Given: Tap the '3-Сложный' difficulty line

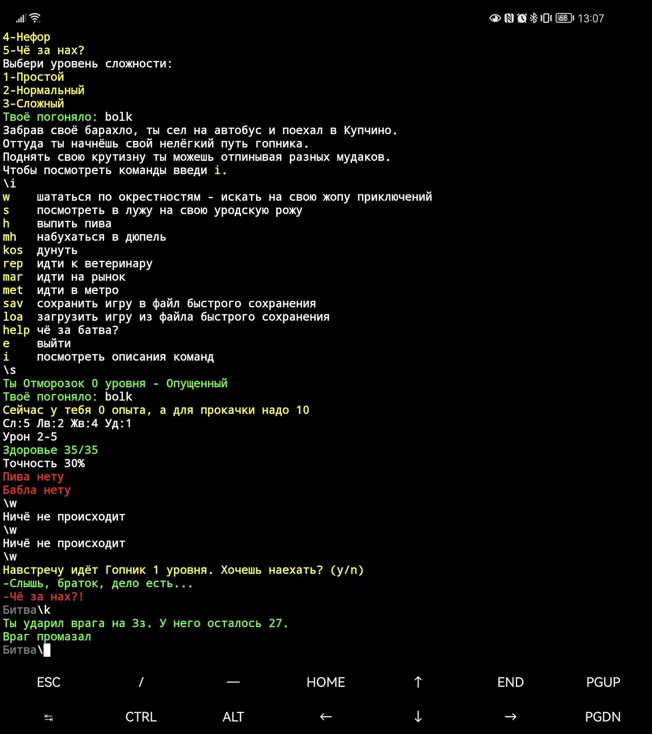Looking at the screenshot, I should pos(34,104).
